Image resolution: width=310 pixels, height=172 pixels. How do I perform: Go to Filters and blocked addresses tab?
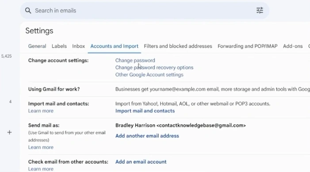[x=178, y=46]
